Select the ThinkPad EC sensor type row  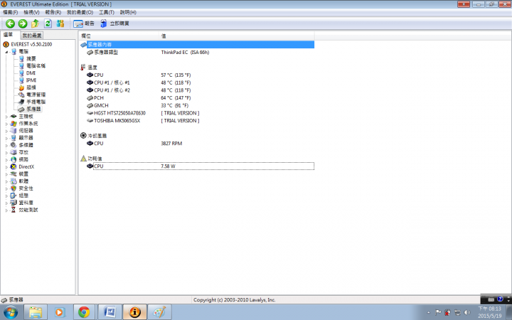coord(197,52)
